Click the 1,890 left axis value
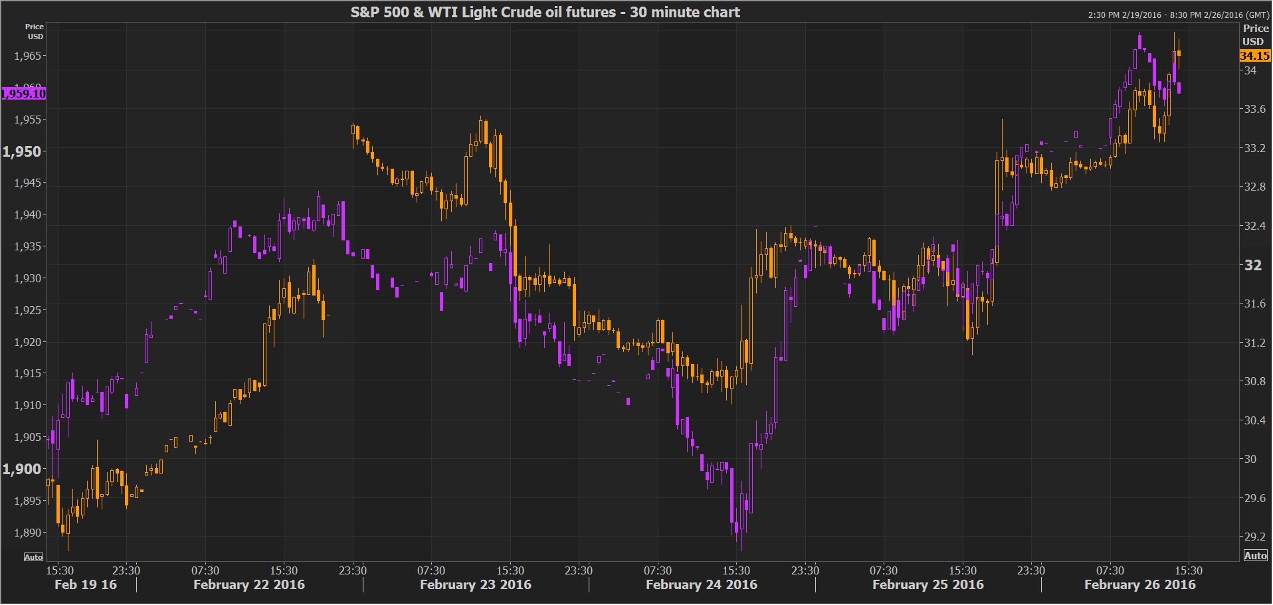The width and height of the screenshot is (1273, 605). pyautogui.click(x=28, y=533)
